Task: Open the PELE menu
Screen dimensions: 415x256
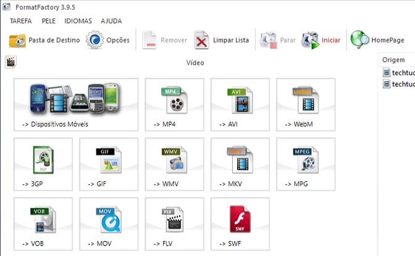Action: click(49, 21)
